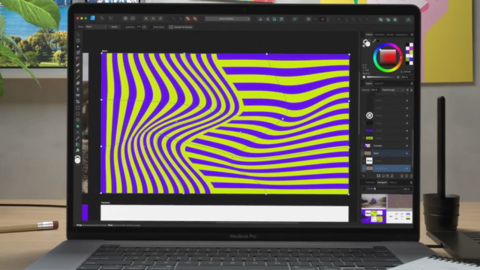The image size is (480, 270).
Task: Toggle visibility of the yellow thumbnail layer
Action: (407, 138)
